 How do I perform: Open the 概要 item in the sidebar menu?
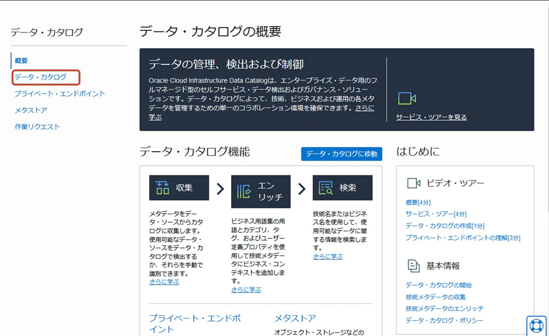point(21,61)
